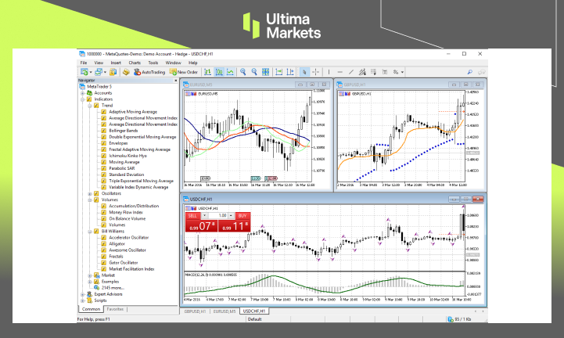The width and height of the screenshot is (564, 338).
Task: Collapse the Volumes group
Action: coord(89,200)
